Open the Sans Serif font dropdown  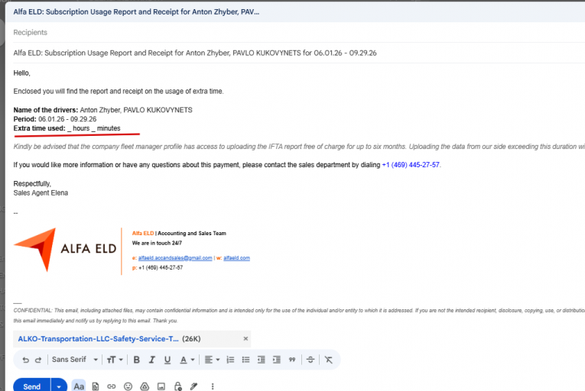coord(75,360)
